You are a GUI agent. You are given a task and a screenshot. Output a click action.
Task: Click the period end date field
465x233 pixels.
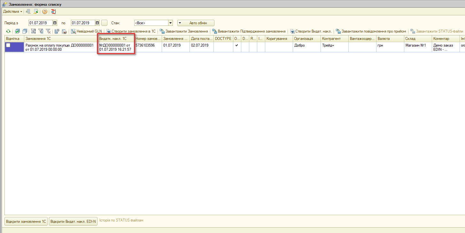[83, 23]
